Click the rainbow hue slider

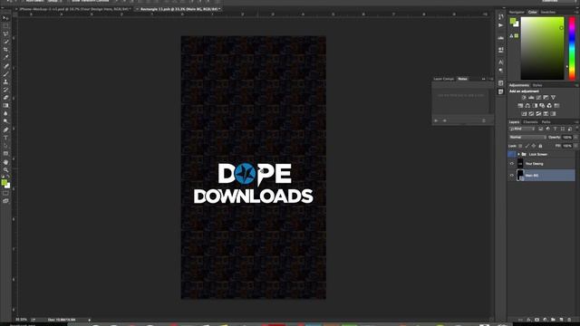point(572,48)
